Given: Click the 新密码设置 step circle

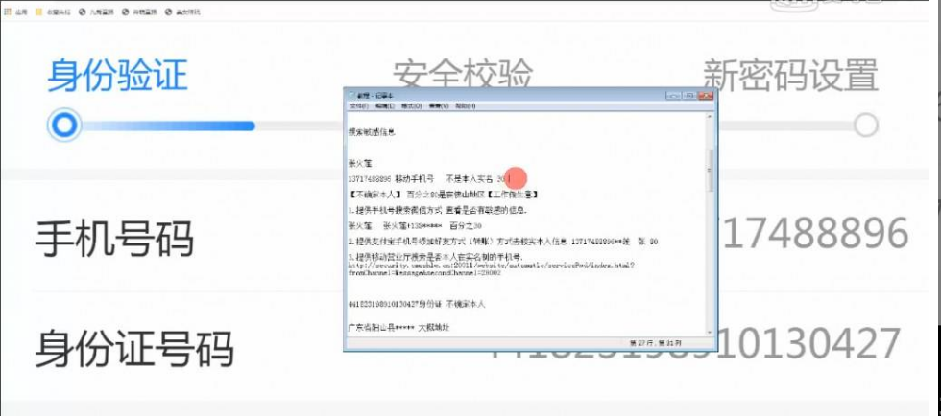Looking at the screenshot, I should (x=866, y=125).
